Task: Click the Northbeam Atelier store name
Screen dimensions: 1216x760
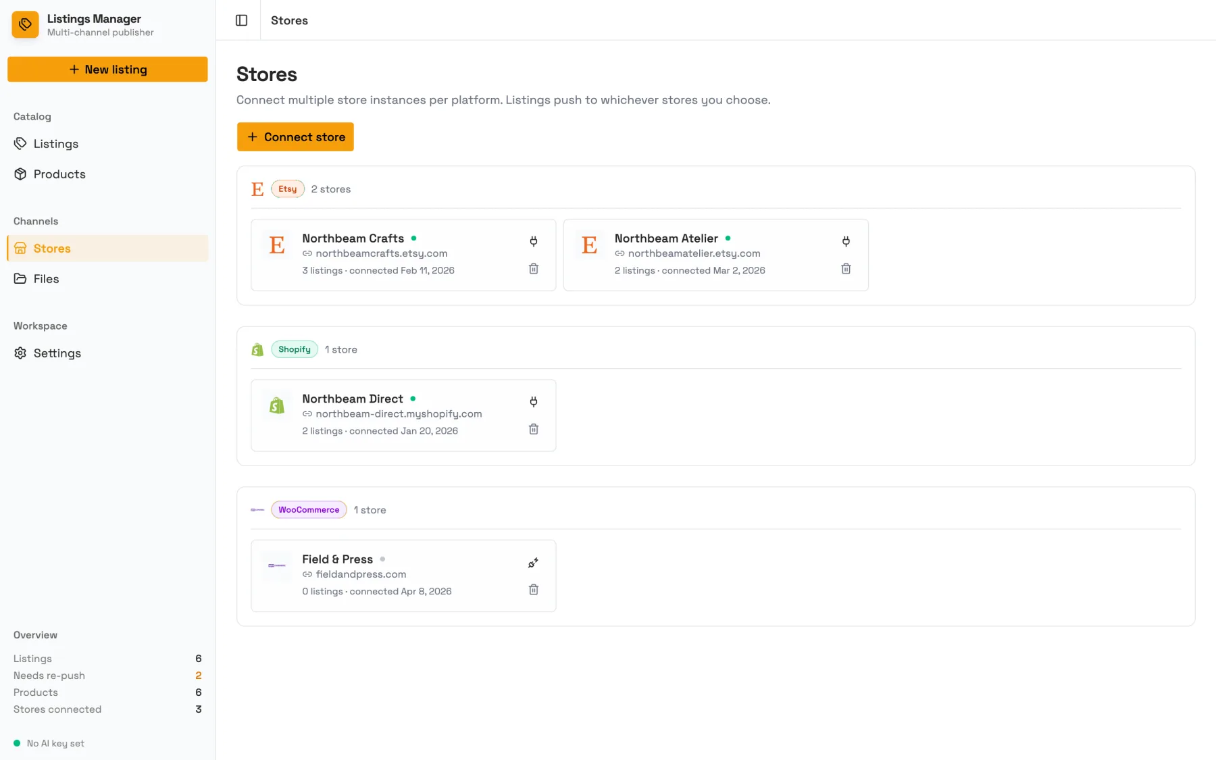Action: 666,238
